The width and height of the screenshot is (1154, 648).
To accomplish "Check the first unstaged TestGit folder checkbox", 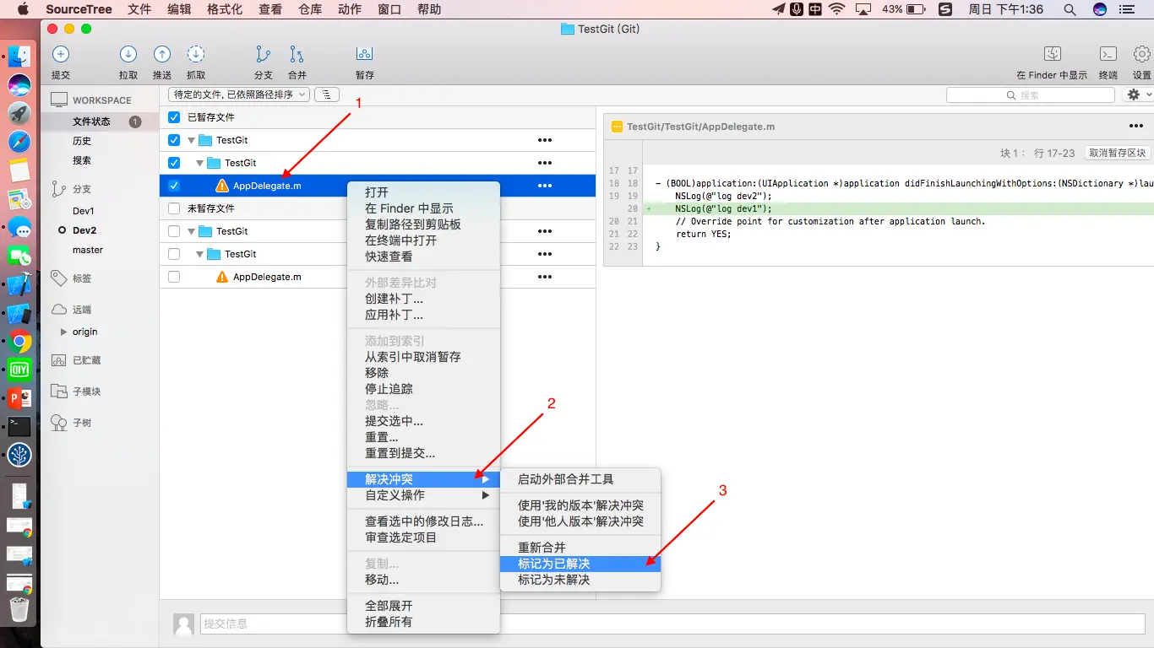I will [174, 231].
